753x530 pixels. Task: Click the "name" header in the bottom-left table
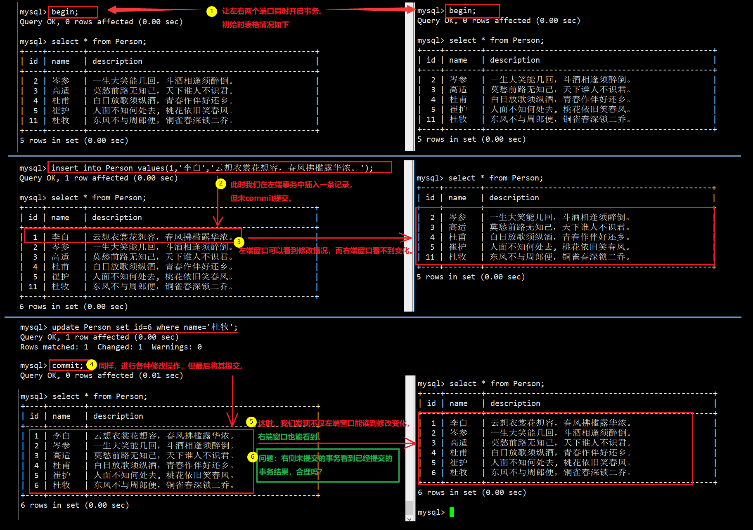click(62, 416)
